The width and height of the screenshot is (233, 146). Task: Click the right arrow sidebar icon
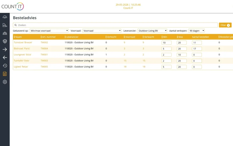(x=5, y=49)
